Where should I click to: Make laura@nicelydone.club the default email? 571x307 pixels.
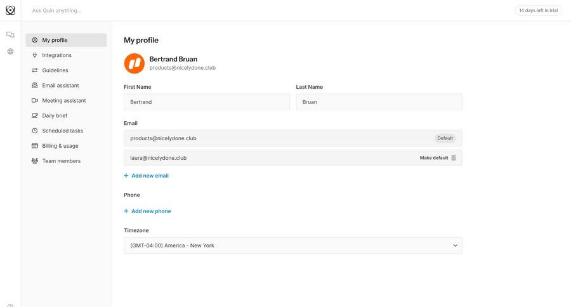point(433,158)
